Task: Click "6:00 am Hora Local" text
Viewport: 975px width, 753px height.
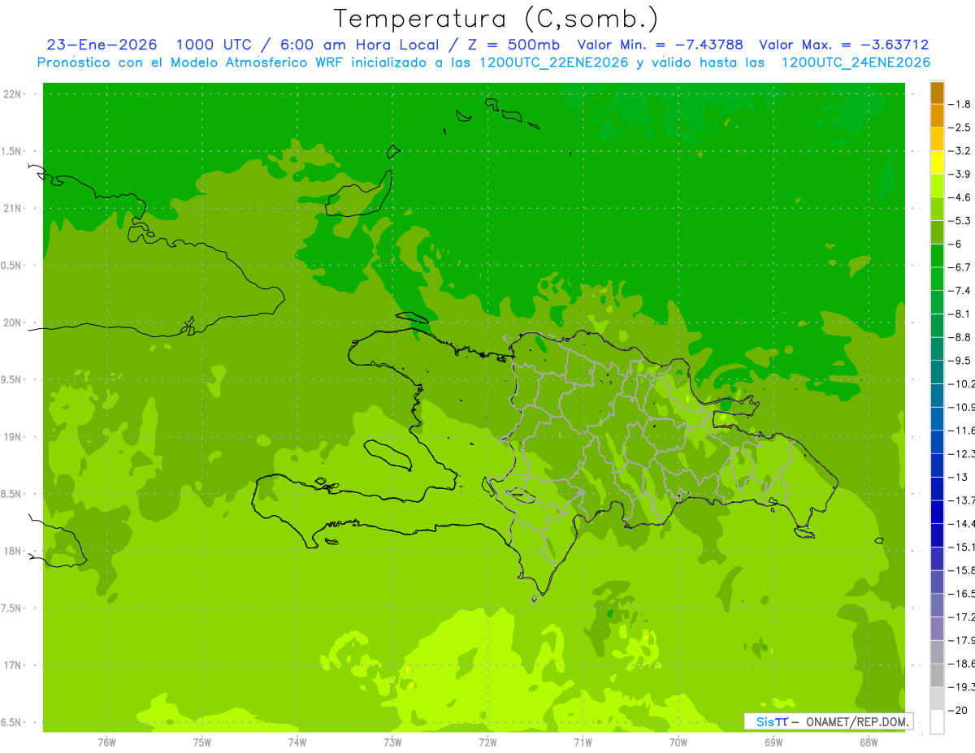Action: click(360, 45)
